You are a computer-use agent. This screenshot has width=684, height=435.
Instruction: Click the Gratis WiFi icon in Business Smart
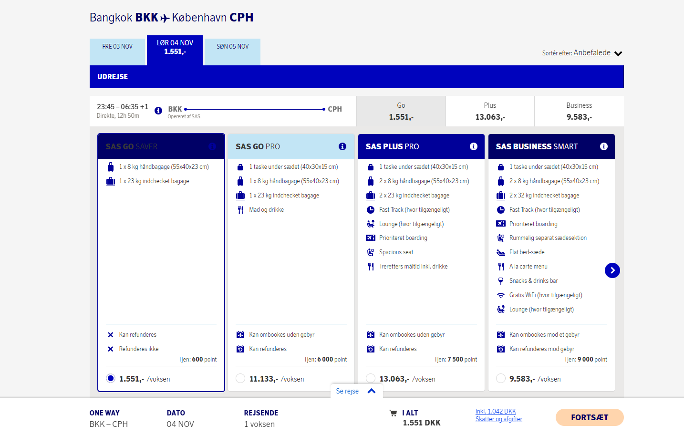501,295
